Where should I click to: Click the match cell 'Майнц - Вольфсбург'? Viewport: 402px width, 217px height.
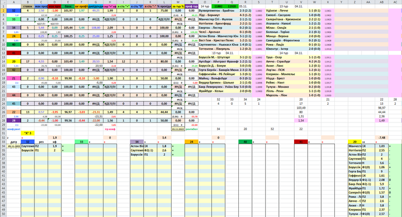[218, 78]
